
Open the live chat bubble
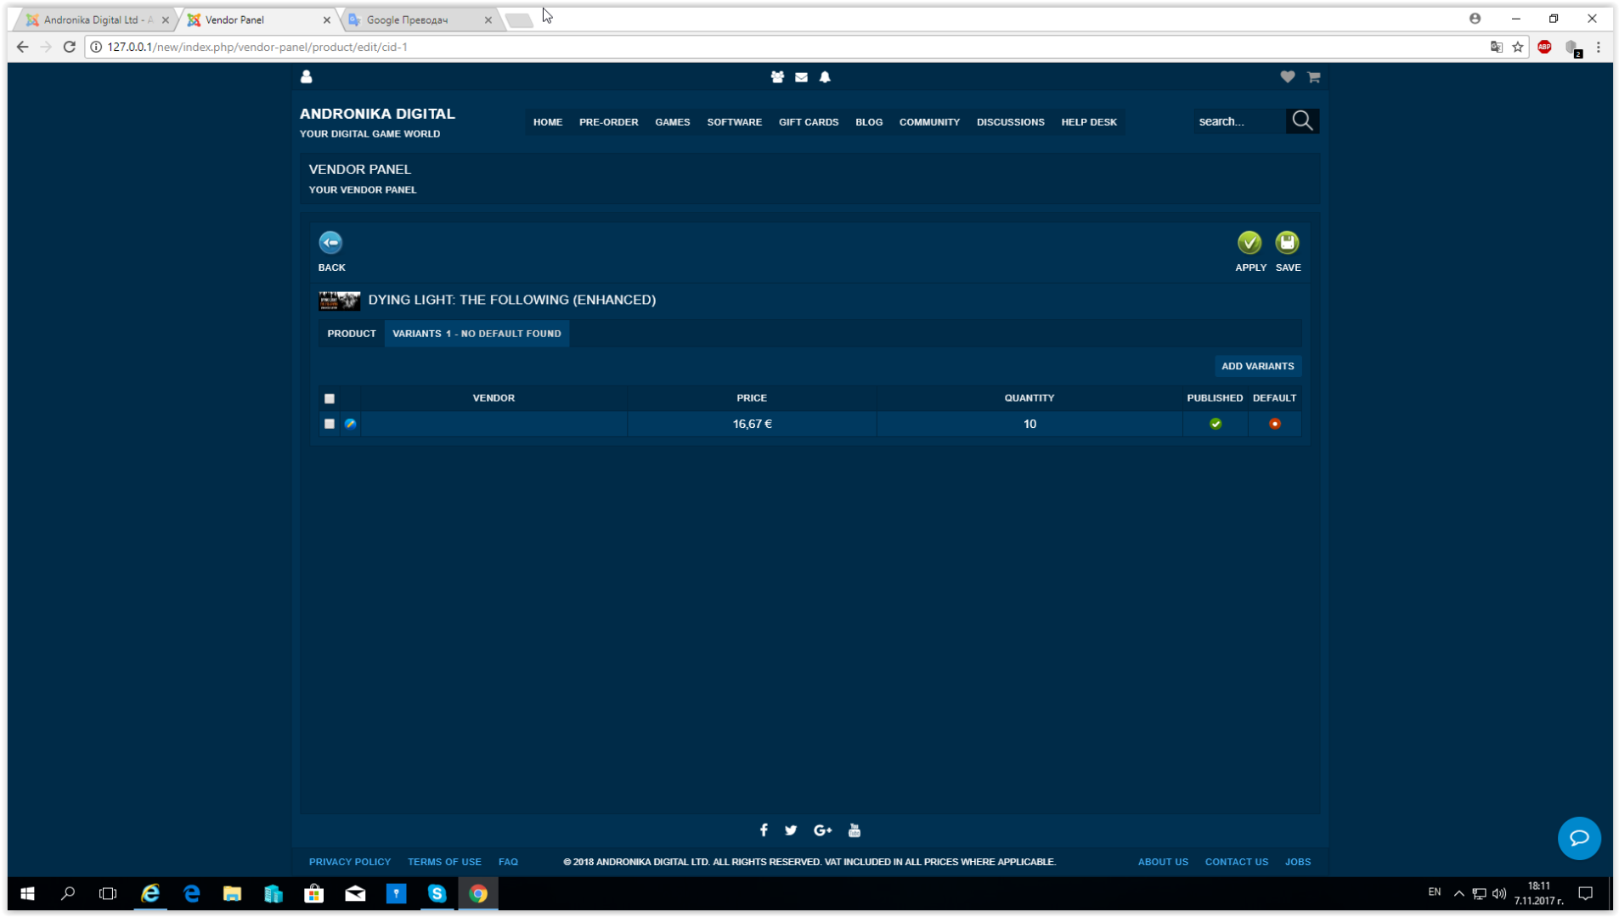1579,838
